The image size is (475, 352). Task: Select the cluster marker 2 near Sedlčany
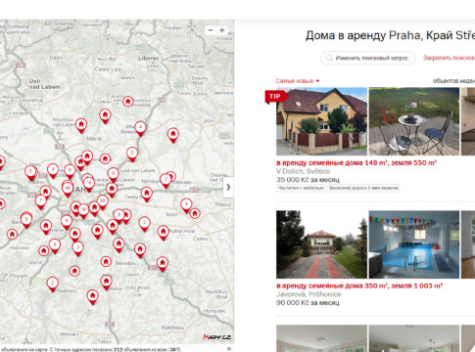pyautogui.click(x=53, y=284)
